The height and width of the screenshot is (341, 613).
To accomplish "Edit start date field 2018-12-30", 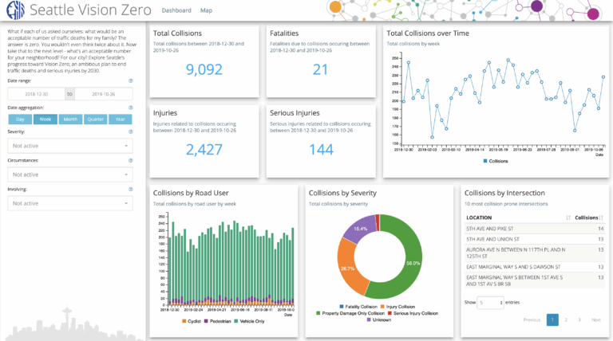I will click(37, 94).
